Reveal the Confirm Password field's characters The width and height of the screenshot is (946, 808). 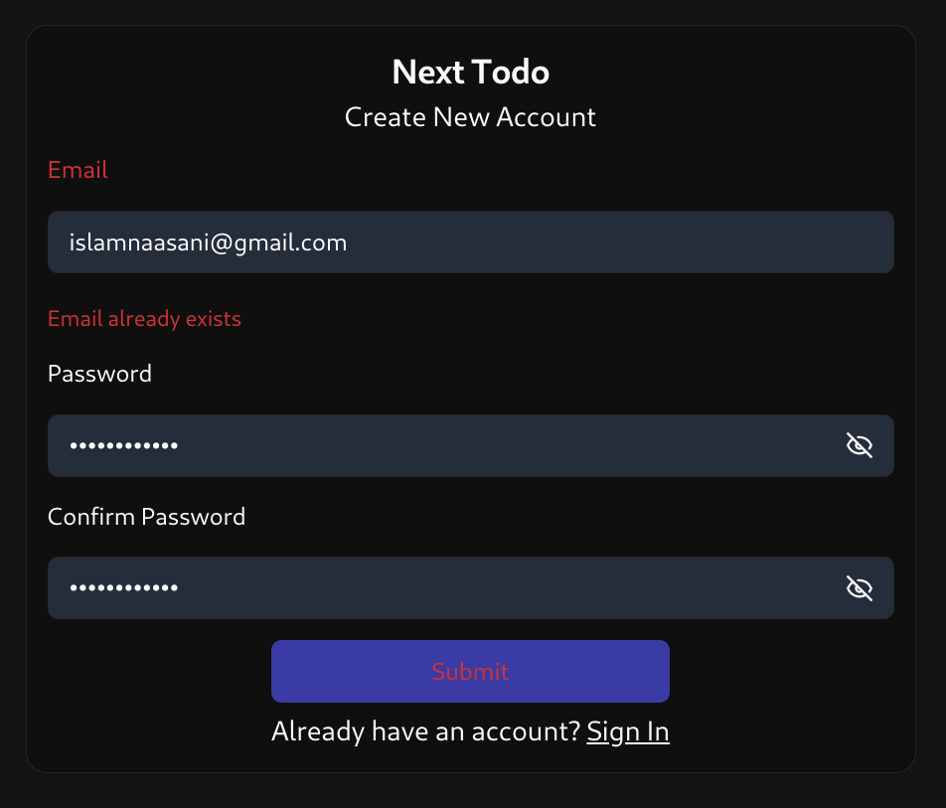tap(860, 587)
